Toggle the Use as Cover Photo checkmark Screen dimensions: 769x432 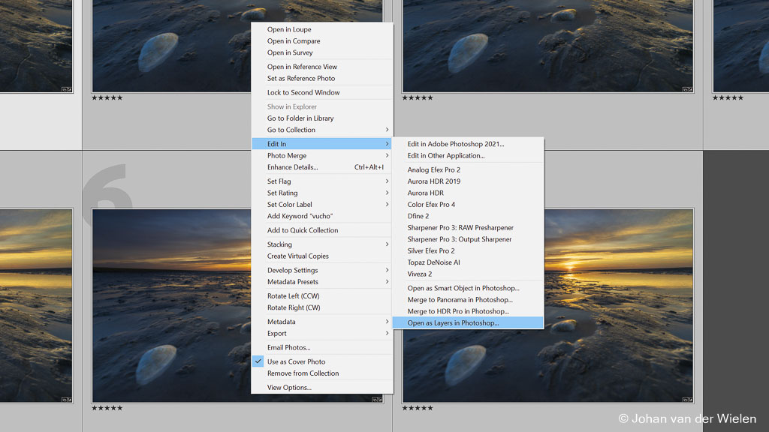pyautogui.click(x=258, y=361)
